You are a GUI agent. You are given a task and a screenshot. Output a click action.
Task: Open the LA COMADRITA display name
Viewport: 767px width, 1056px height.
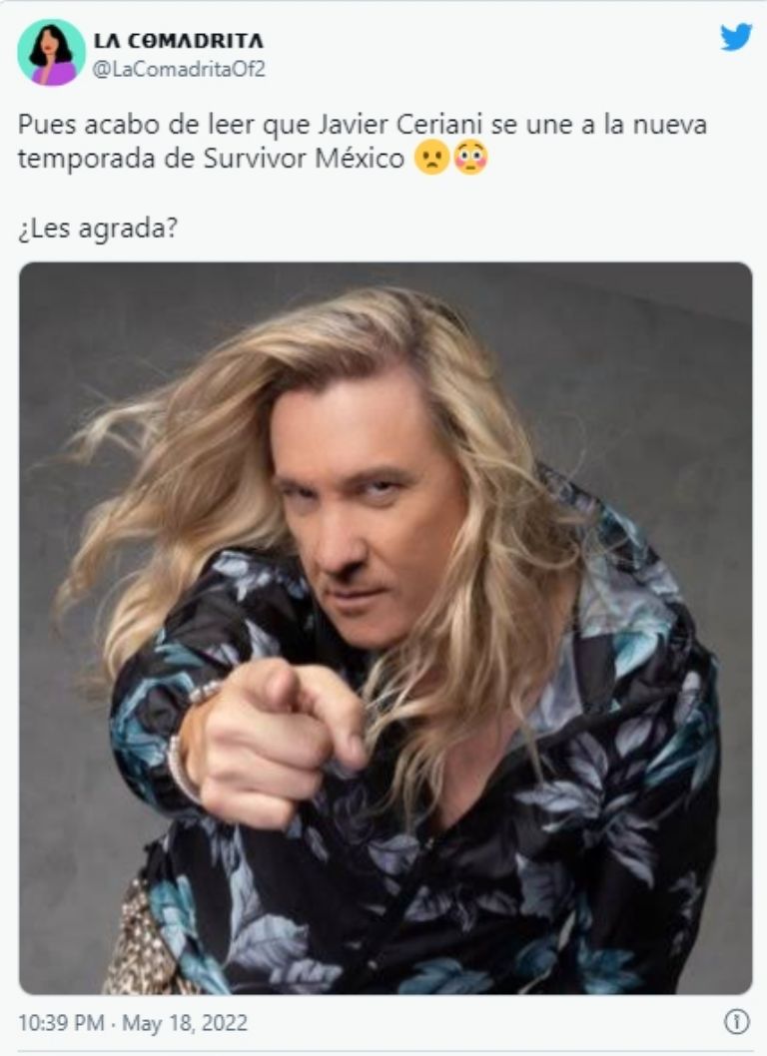[x=179, y=41]
